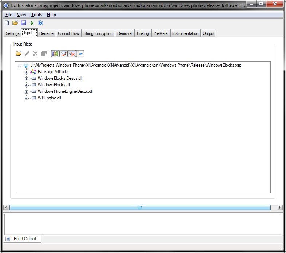Switch to the String Encryption tab
Image resolution: width=286 pixels, height=253 pixels.
point(98,33)
